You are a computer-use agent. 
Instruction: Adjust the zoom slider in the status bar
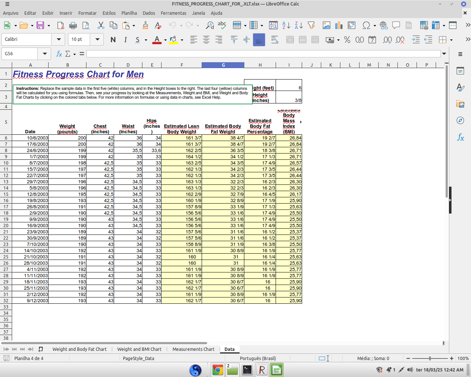click(429, 358)
